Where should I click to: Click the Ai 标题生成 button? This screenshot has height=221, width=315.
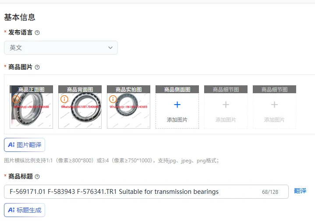coord(25,210)
